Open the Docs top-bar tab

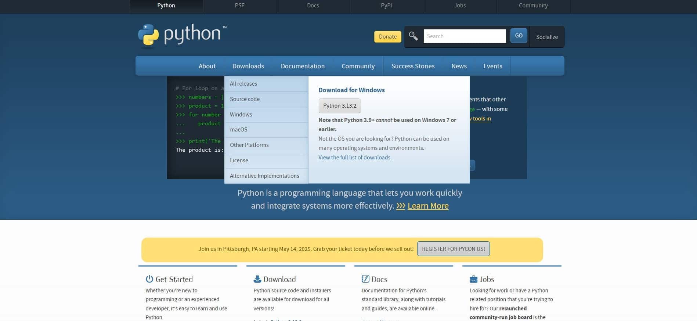(x=313, y=6)
